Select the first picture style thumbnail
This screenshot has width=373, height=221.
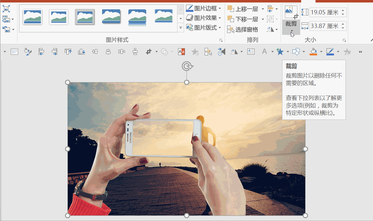pos(32,17)
